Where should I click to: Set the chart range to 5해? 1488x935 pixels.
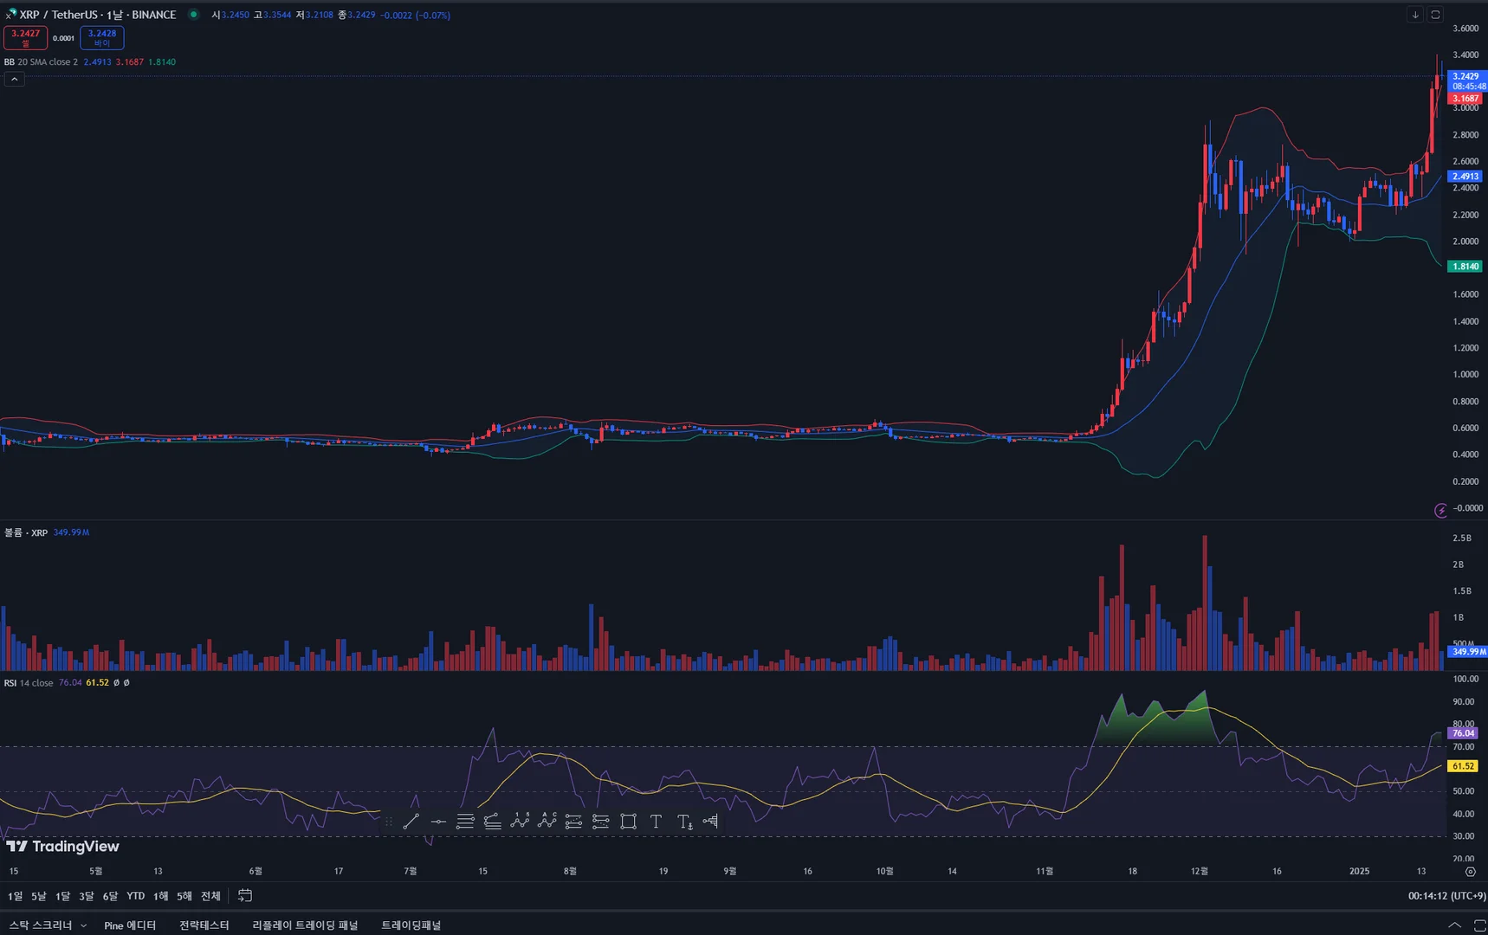[x=184, y=896]
